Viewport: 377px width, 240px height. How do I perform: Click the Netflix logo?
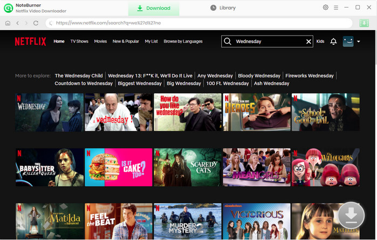click(x=30, y=41)
